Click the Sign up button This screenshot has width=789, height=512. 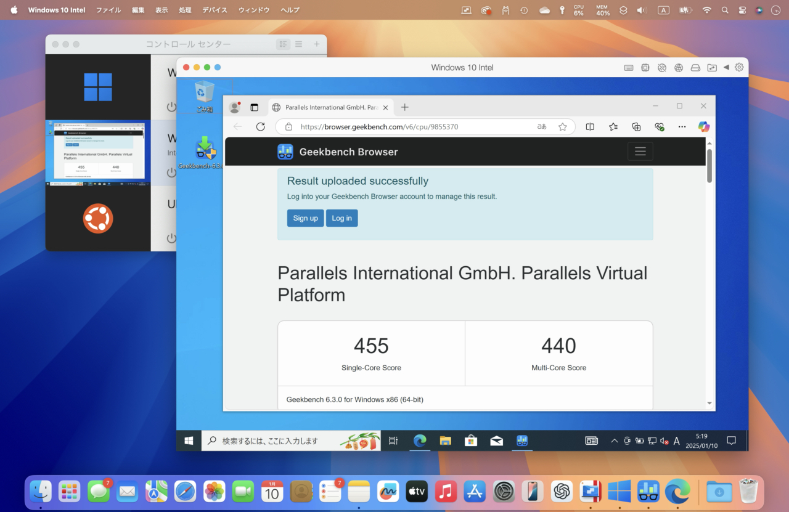pyautogui.click(x=305, y=218)
